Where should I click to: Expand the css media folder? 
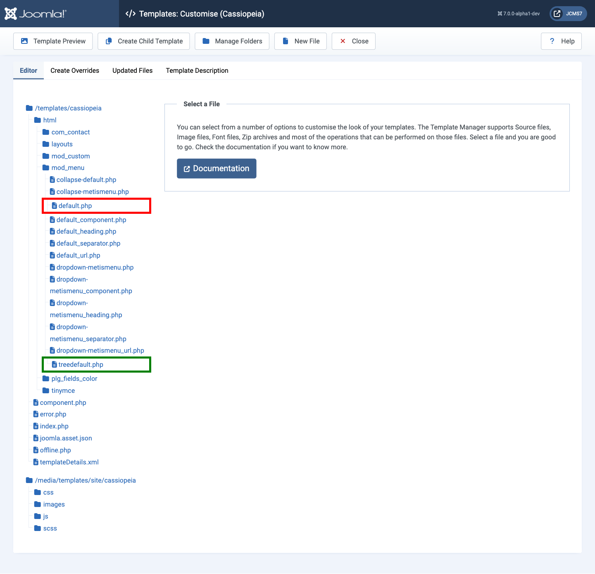coord(44,493)
